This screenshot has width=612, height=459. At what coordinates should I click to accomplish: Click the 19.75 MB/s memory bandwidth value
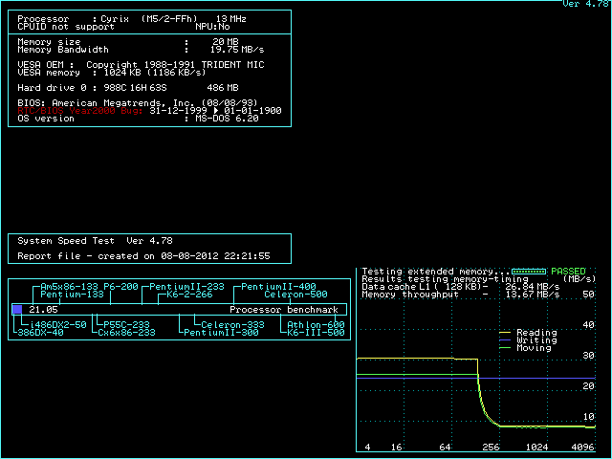pos(237,50)
